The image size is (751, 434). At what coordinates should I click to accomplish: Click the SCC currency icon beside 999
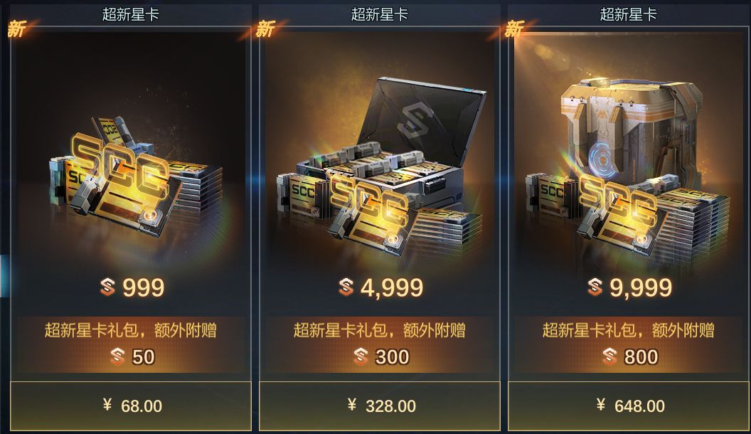click(x=108, y=287)
